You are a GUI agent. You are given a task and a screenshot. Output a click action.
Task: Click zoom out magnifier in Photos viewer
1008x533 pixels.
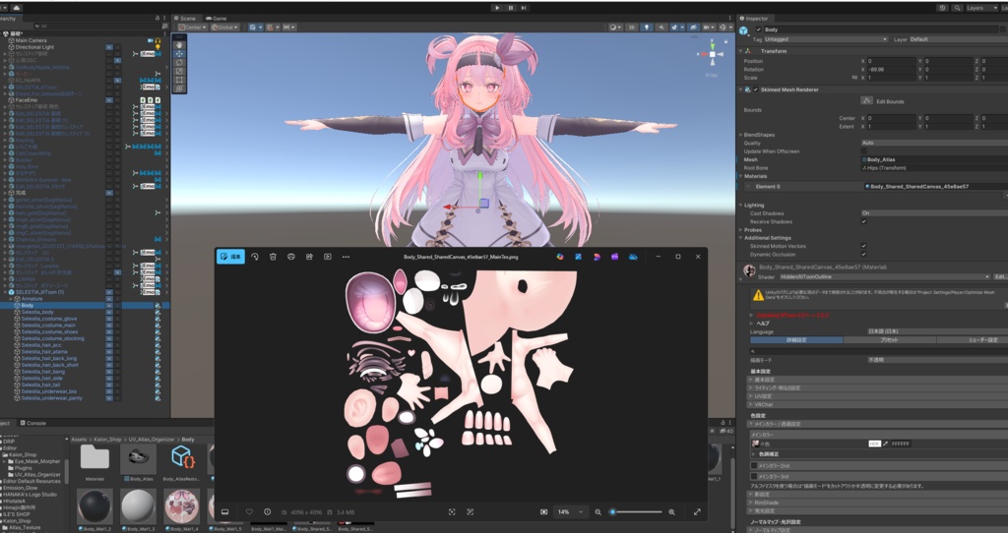[598, 511]
